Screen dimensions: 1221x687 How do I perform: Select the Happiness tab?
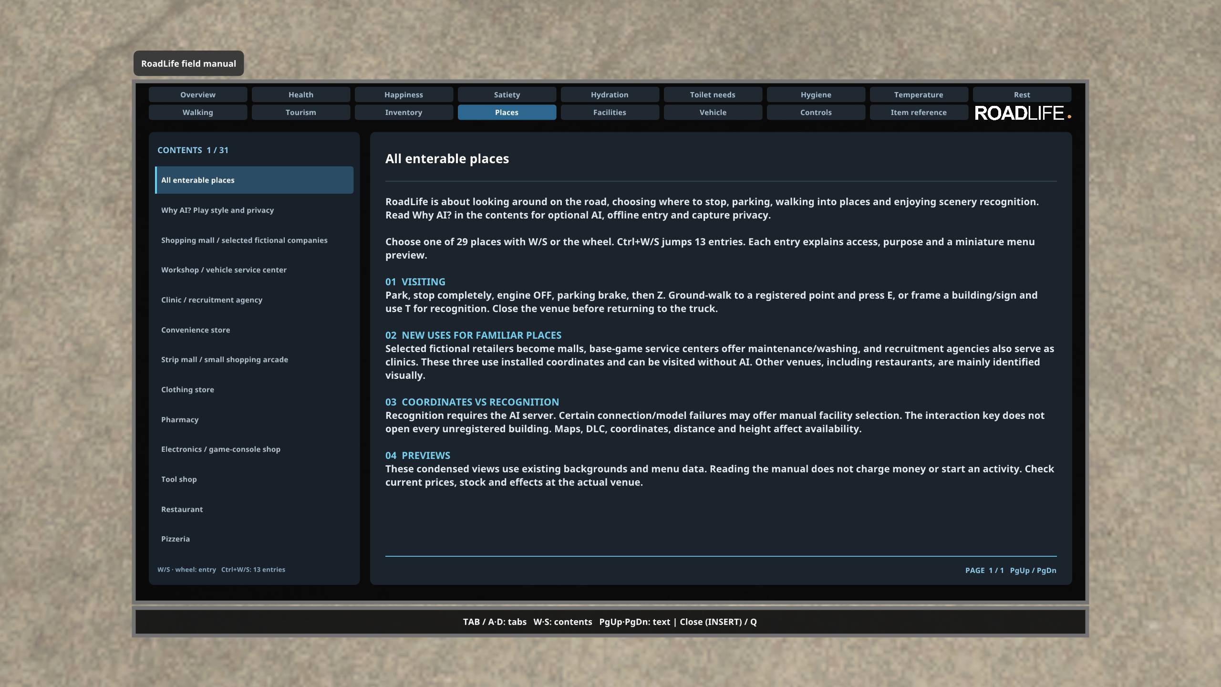(x=404, y=94)
